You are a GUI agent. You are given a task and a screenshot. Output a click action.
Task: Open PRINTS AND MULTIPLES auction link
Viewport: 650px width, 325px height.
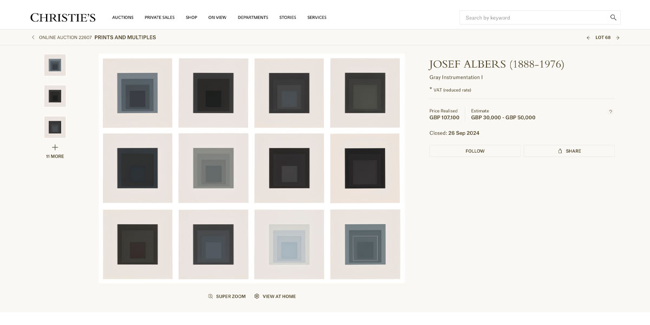[125, 37]
